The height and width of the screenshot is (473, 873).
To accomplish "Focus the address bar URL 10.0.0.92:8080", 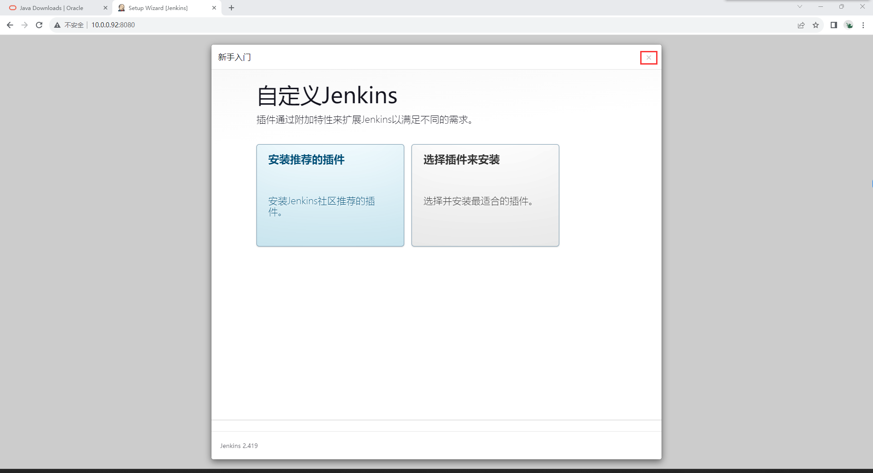I will tap(113, 25).
